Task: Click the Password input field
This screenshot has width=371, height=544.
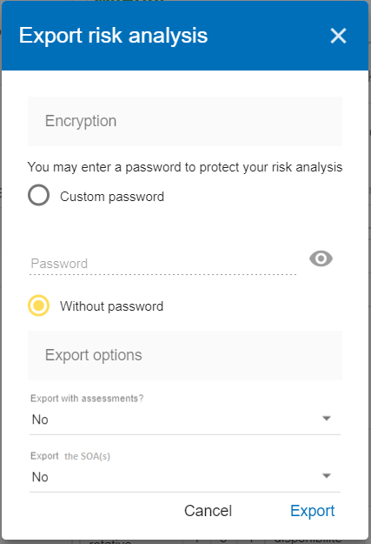Action: (x=162, y=264)
